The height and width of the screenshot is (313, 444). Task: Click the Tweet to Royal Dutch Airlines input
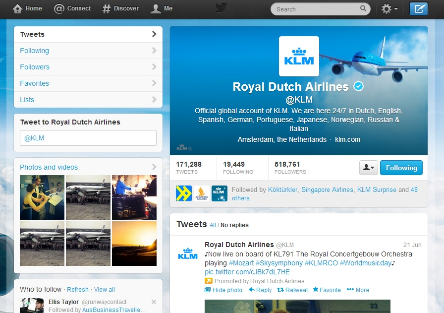point(88,138)
